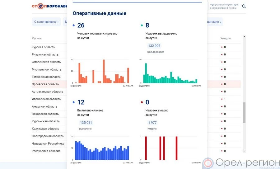Click the Стопкоронавирус logo

[50, 6]
